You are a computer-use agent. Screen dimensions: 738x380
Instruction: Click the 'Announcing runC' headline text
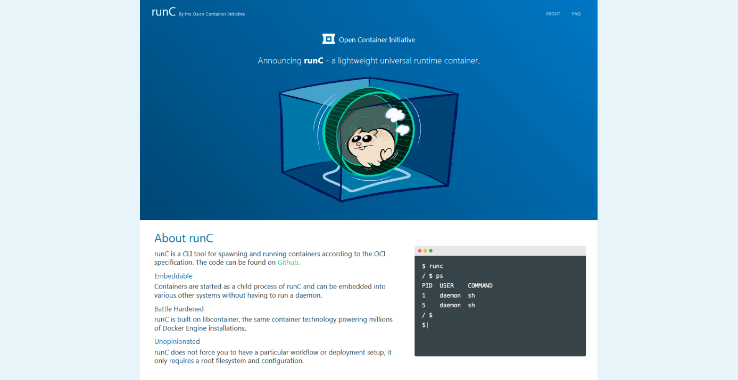(369, 61)
